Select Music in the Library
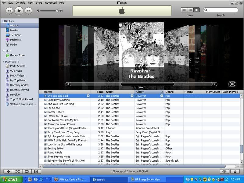 tap(19, 26)
